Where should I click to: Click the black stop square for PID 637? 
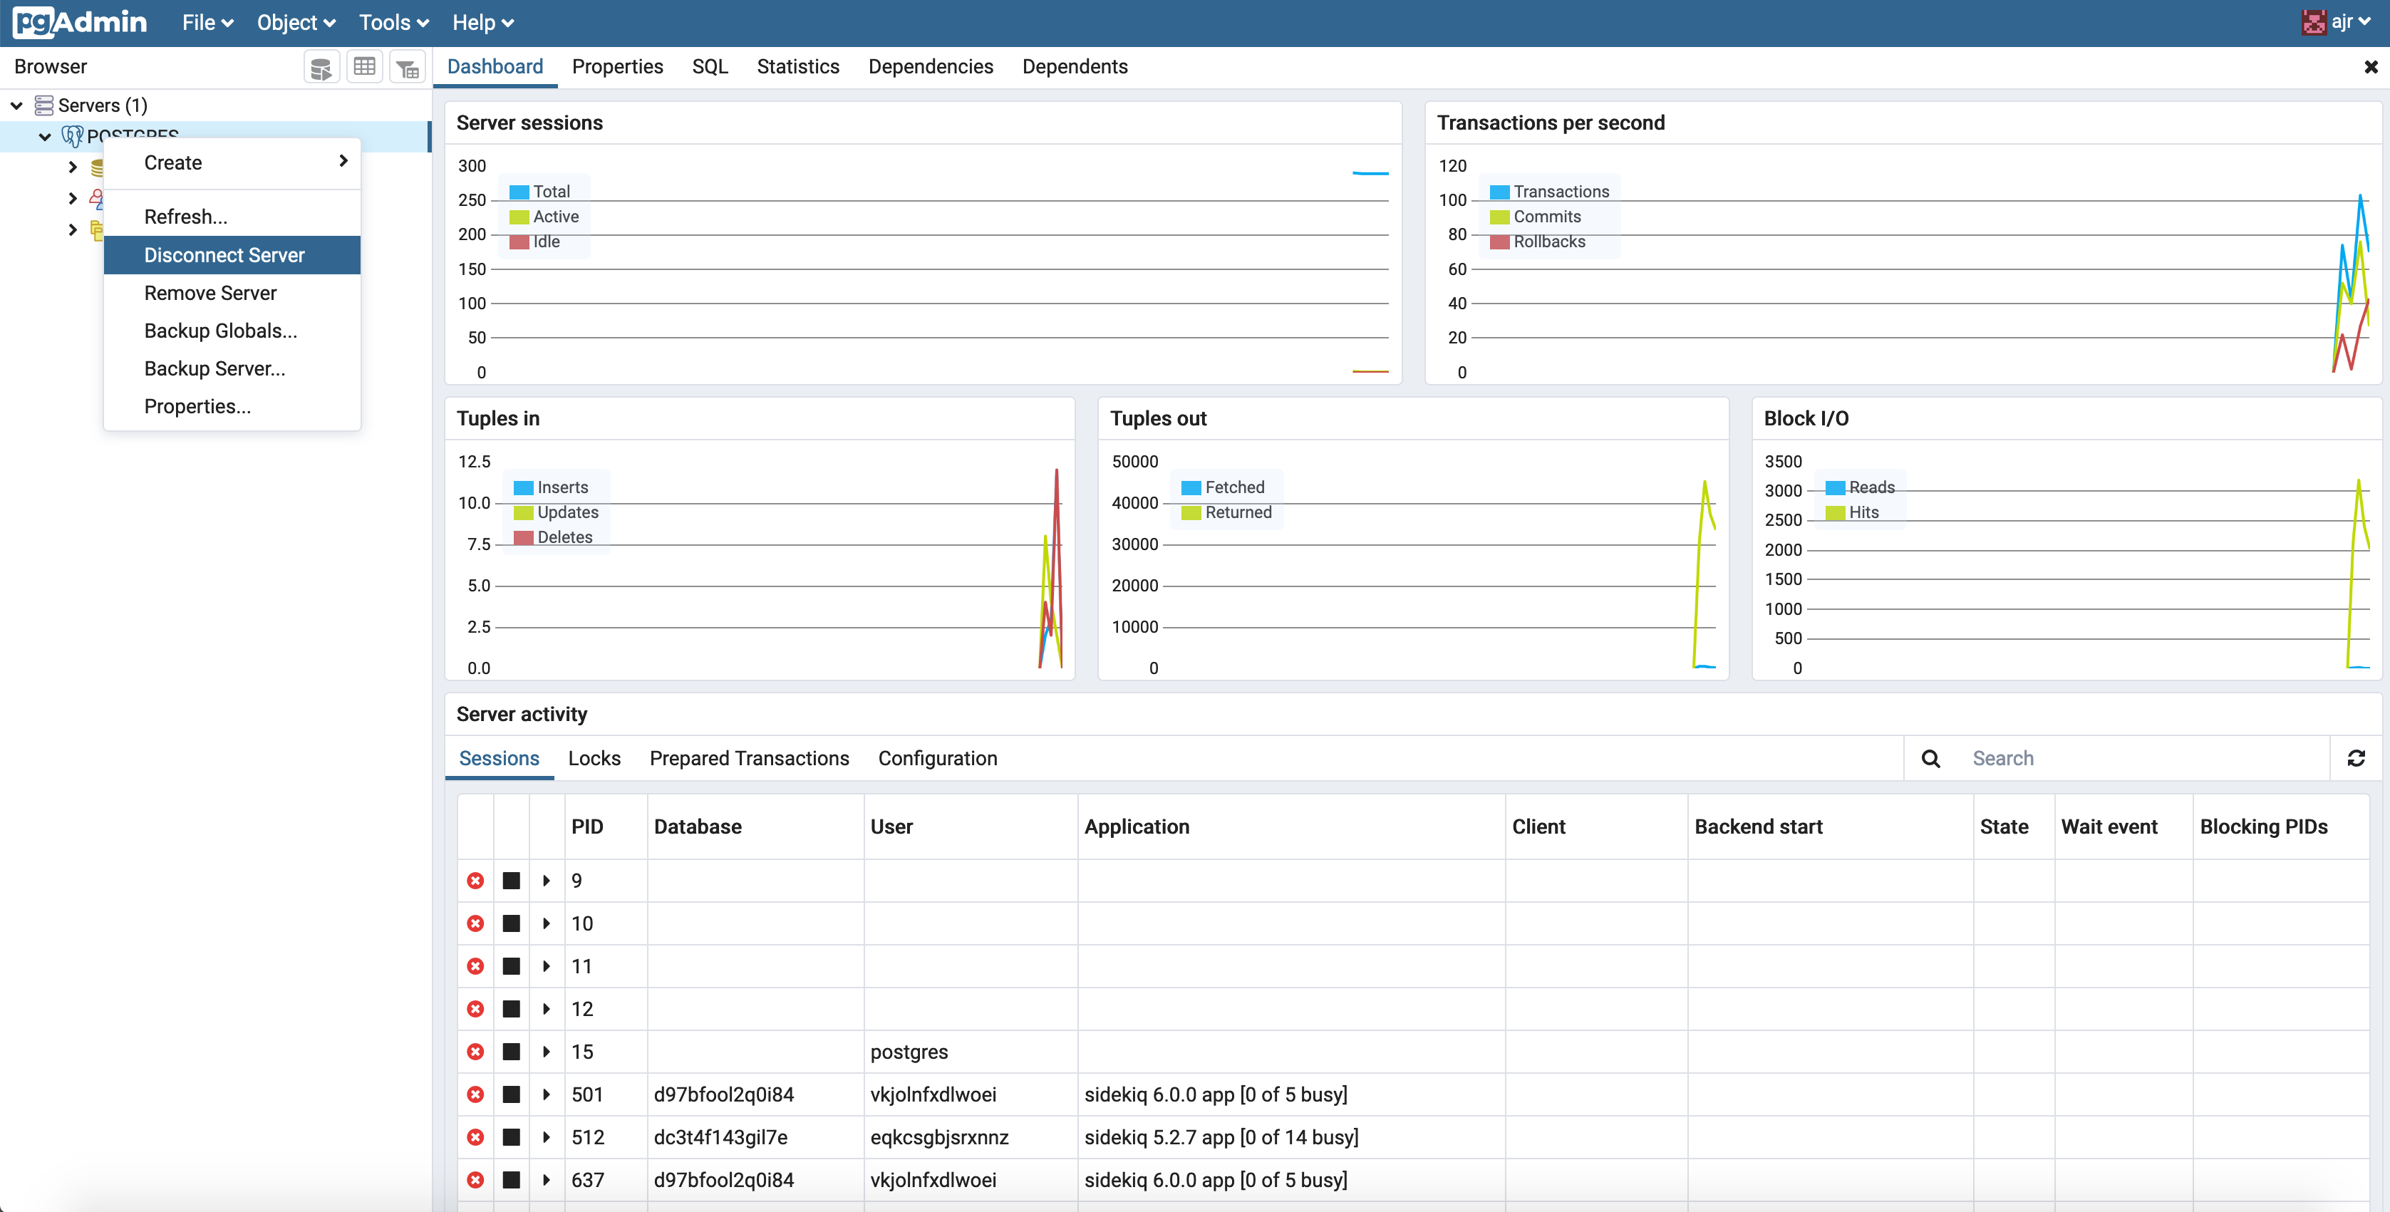511,1179
